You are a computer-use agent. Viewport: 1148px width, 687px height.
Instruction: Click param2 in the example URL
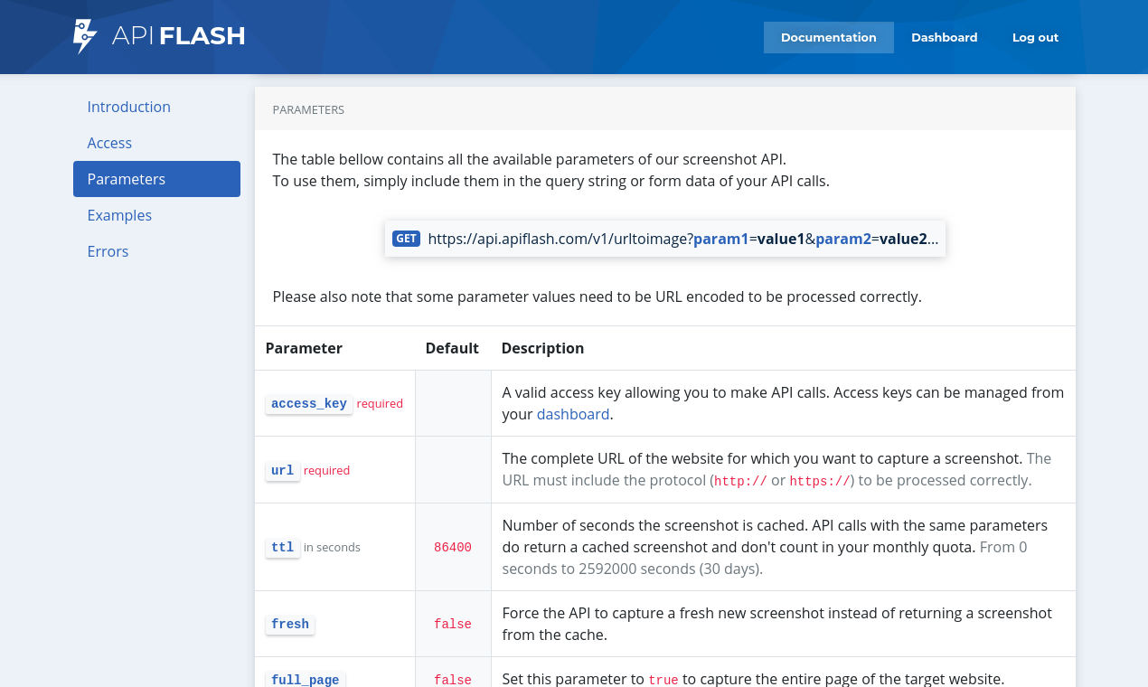point(842,238)
